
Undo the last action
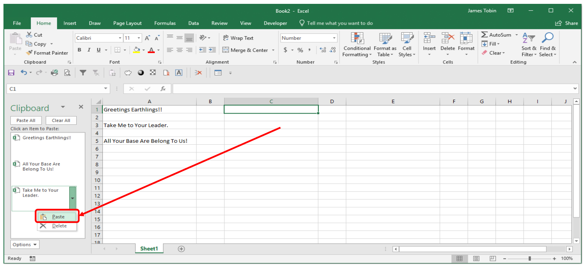pos(24,72)
